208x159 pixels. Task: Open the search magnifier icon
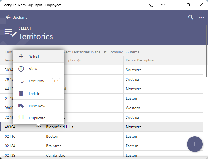tap(191, 17)
